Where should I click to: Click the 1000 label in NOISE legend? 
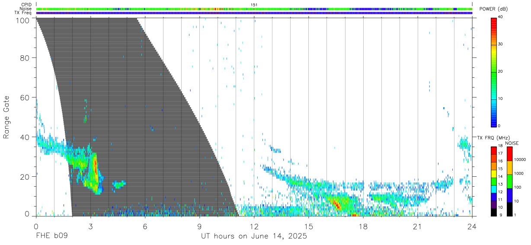coord(520,173)
